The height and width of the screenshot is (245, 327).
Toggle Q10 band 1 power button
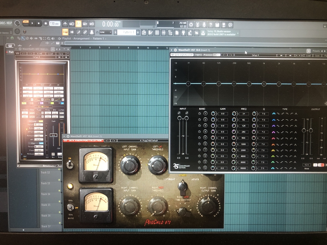coord(199,114)
